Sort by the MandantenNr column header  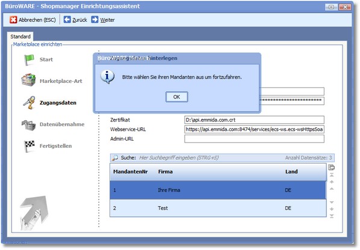point(131,172)
